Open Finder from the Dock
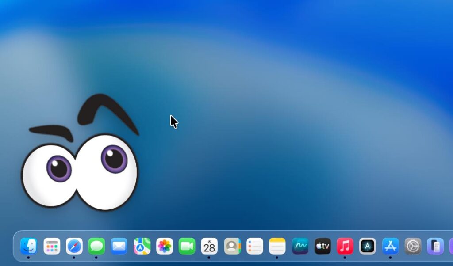 click(x=28, y=246)
